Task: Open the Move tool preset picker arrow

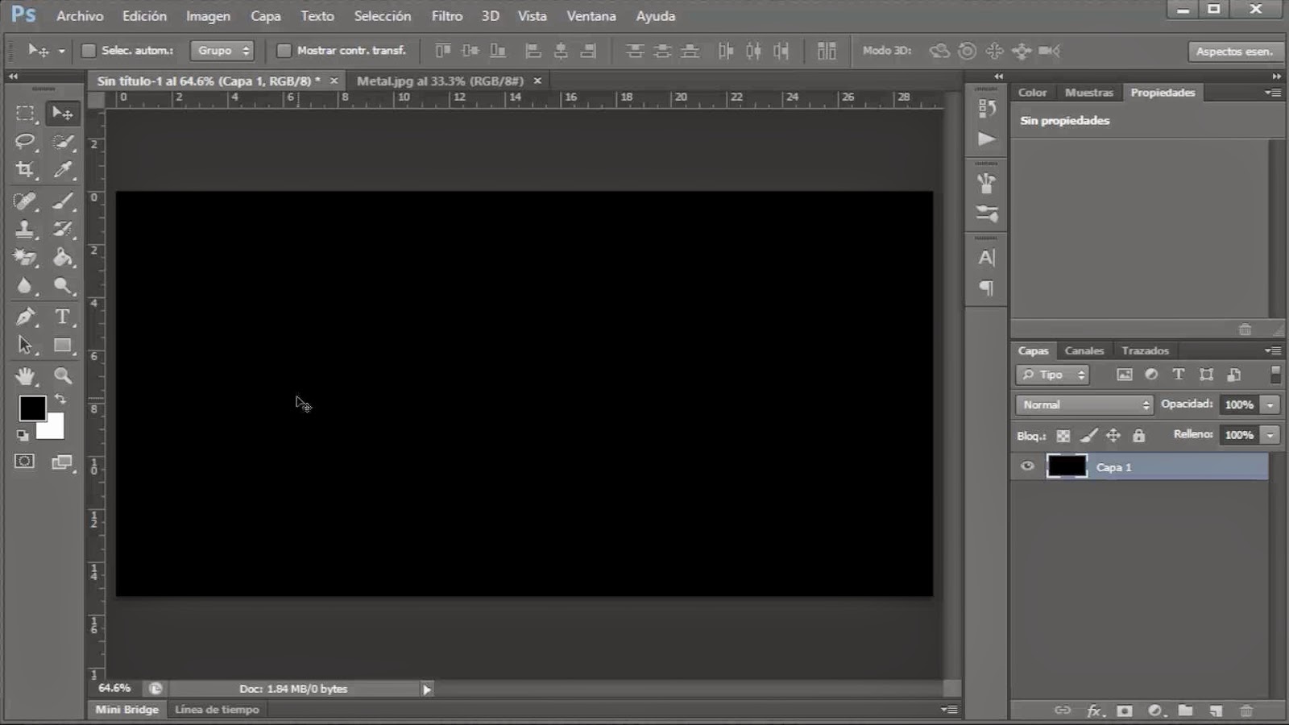Action: coord(61,51)
